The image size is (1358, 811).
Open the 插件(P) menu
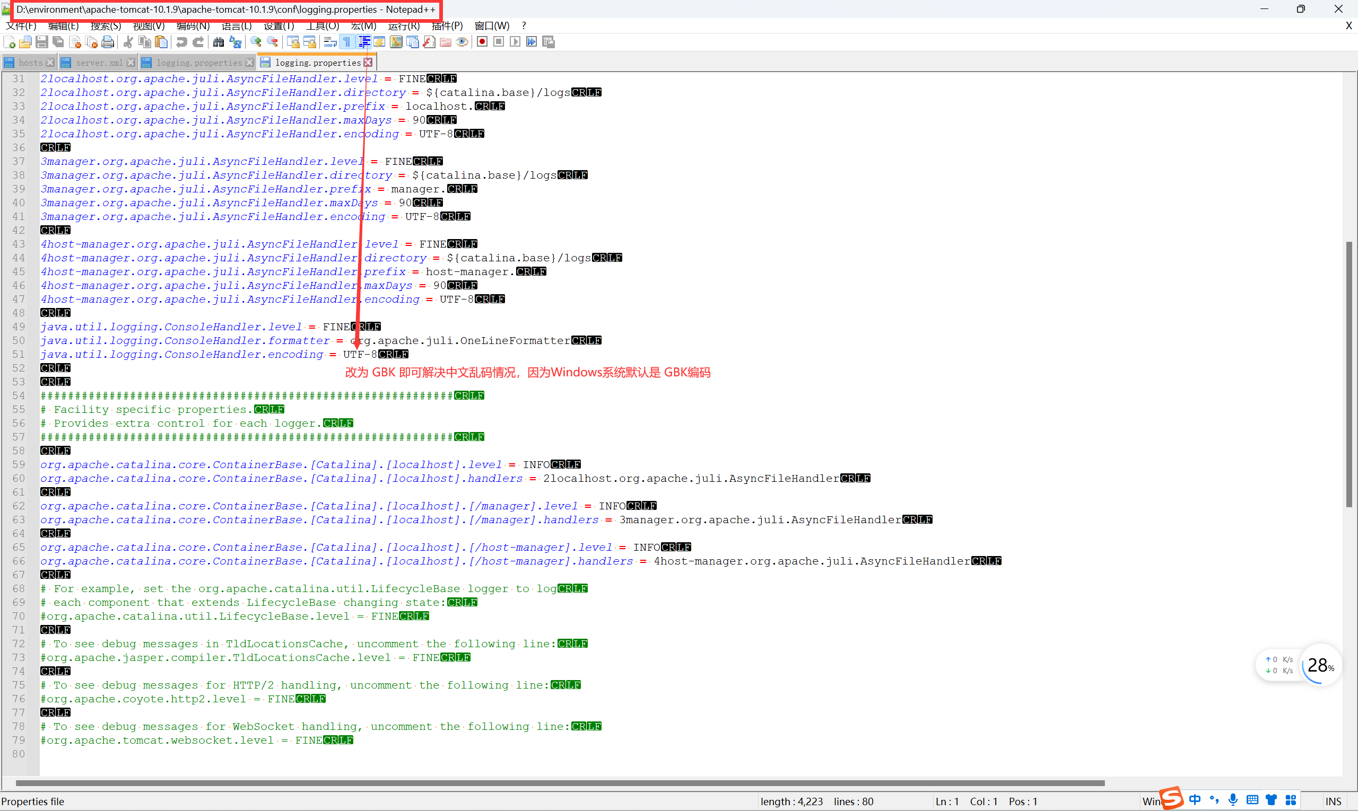coord(447,25)
